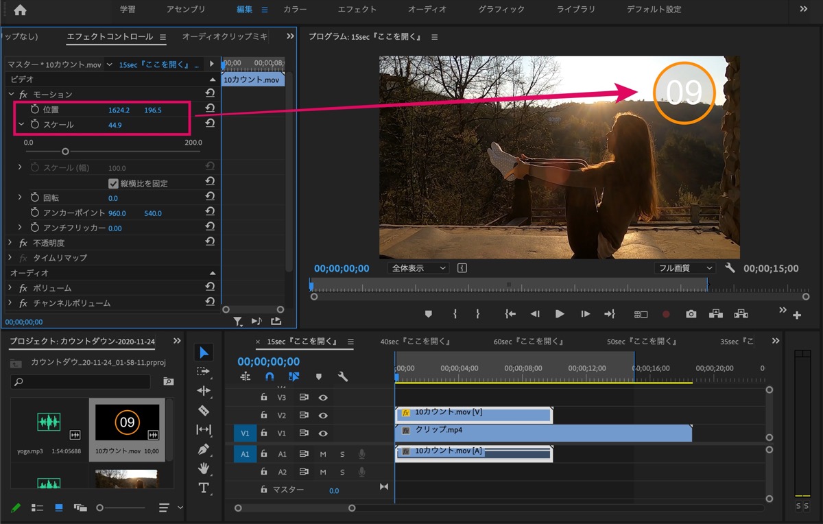Image resolution: width=823 pixels, height=524 pixels.
Task: Switch to the カラー workspace tab
Action: pos(295,10)
